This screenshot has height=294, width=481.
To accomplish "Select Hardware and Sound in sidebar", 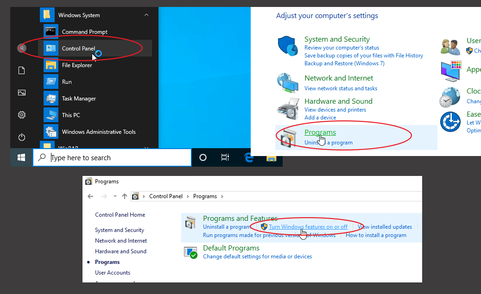I will pos(120,251).
